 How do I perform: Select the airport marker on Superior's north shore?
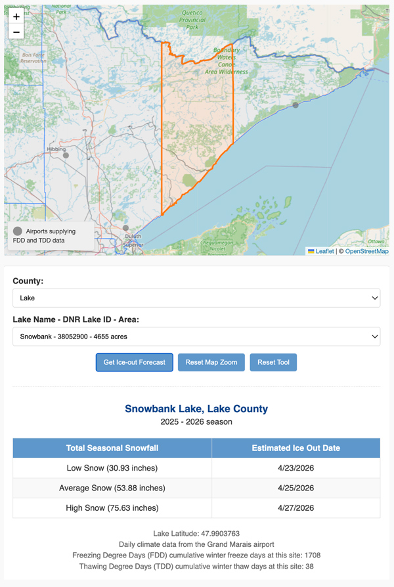[x=295, y=105]
